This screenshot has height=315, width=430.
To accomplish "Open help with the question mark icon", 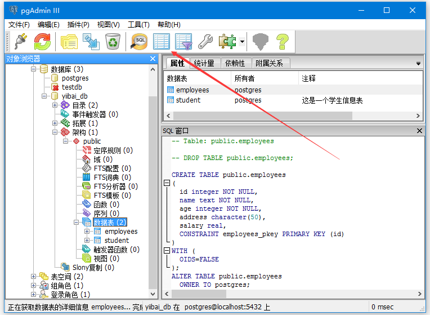I will pos(282,41).
